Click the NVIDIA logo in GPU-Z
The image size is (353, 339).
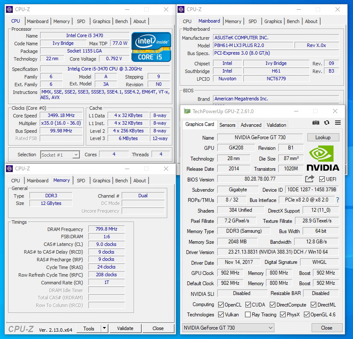pos(323,159)
